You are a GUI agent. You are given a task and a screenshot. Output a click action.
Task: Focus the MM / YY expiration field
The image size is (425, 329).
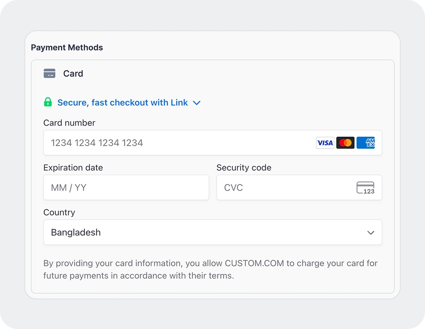[126, 188]
